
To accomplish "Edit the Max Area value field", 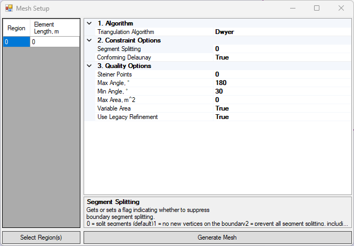I will [282, 100].
